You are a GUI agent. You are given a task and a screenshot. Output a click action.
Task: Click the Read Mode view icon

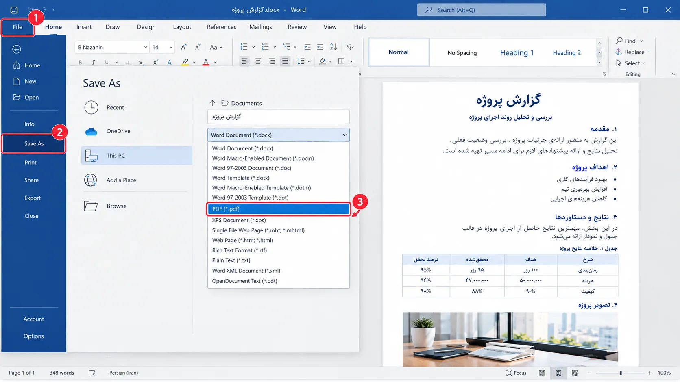(x=542, y=373)
